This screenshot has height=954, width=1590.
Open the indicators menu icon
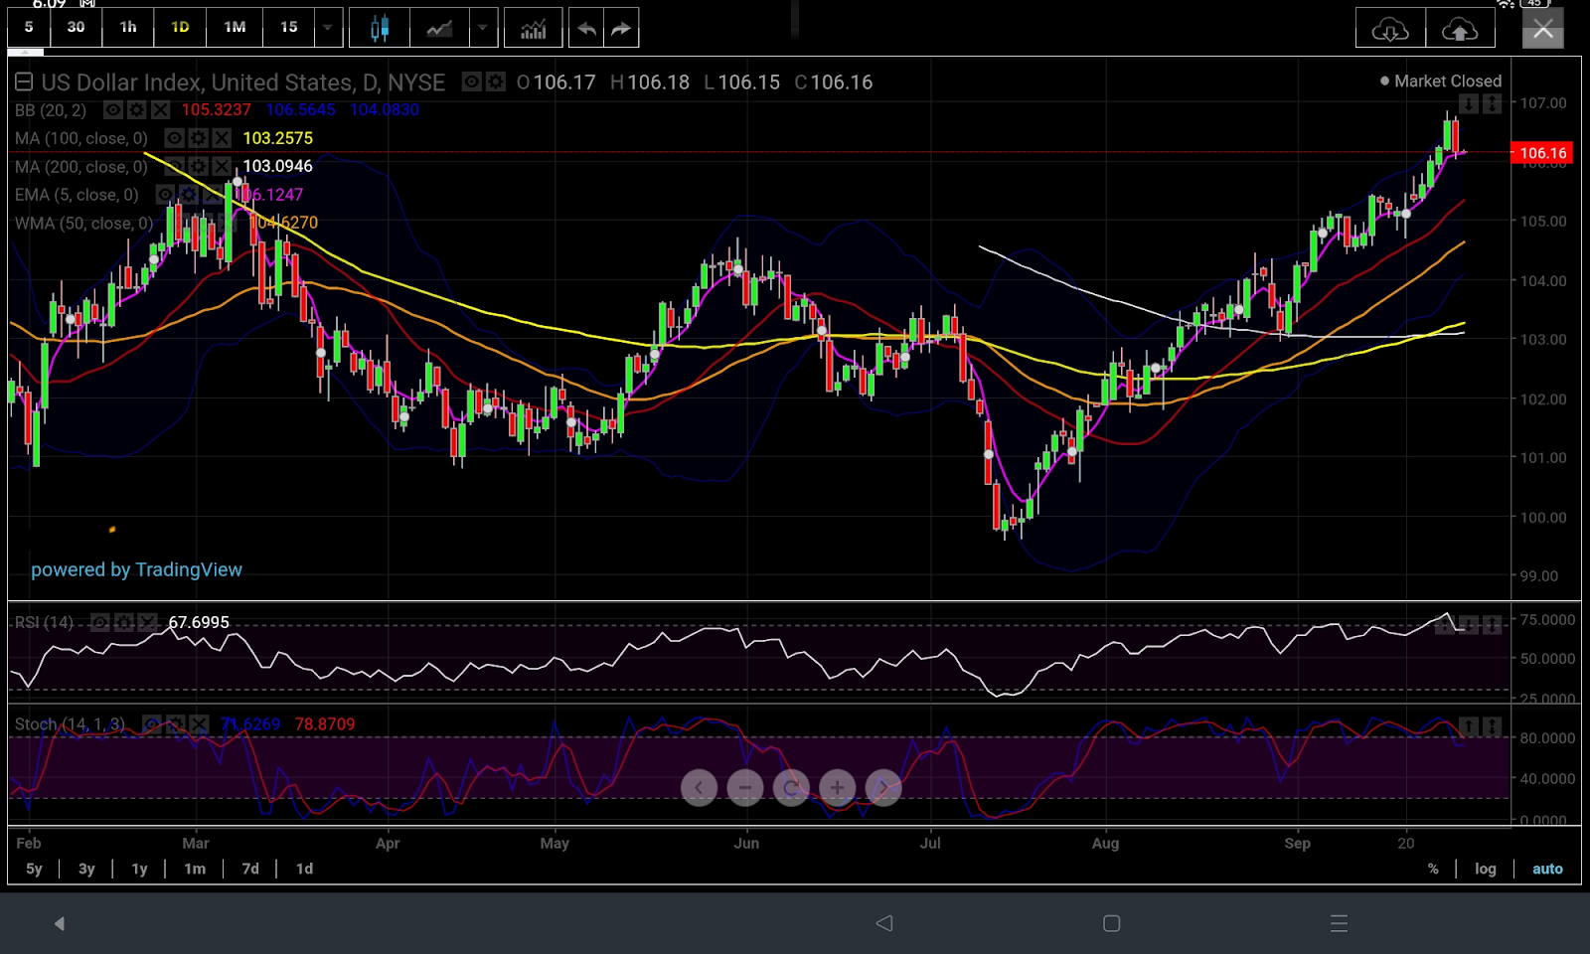[534, 28]
